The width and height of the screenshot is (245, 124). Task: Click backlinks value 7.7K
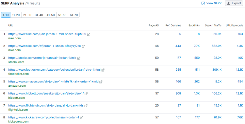[x=197, y=46]
